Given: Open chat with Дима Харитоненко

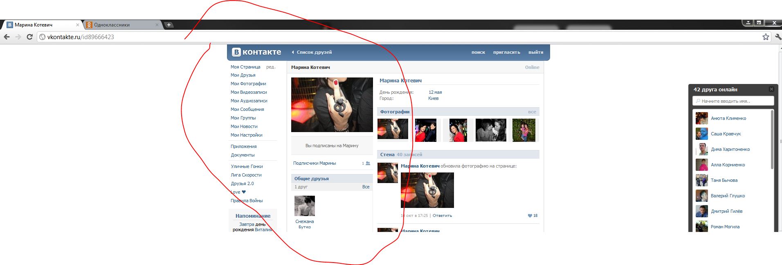Looking at the screenshot, I should 731,149.
